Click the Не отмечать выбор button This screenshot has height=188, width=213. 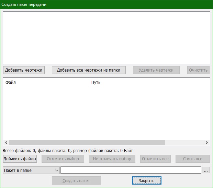pyautogui.click(x=112, y=159)
